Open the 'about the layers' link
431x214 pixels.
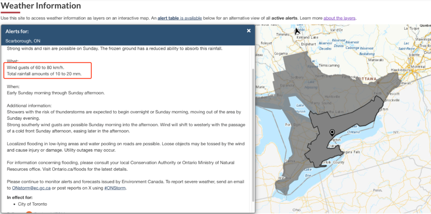(340, 18)
